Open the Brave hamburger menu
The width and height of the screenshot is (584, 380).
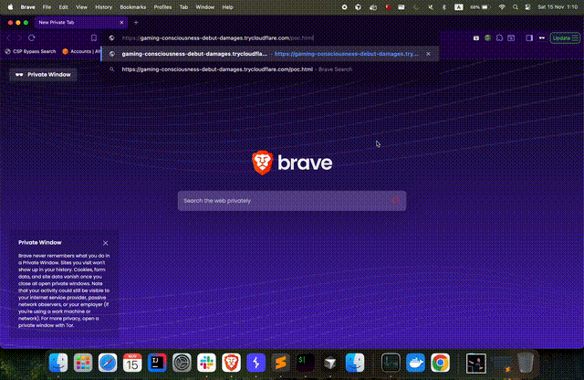coord(577,38)
